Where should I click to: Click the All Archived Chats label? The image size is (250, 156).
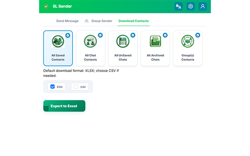[155, 57]
